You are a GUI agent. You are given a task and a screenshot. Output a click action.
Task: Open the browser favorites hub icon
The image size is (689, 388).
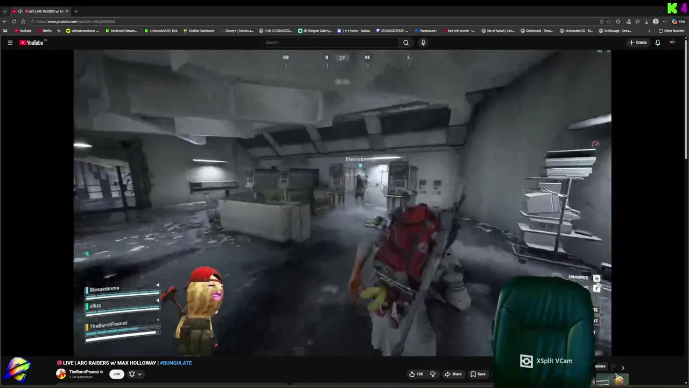[x=637, y=22]
